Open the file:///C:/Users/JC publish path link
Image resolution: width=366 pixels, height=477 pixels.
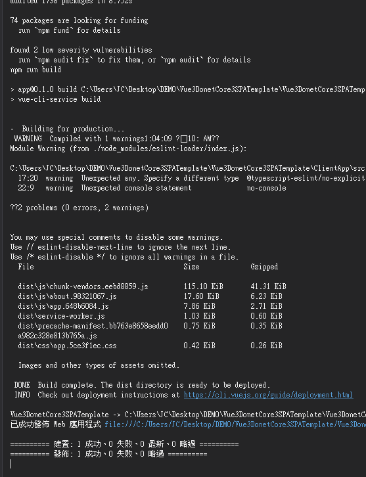coord(235,424)
